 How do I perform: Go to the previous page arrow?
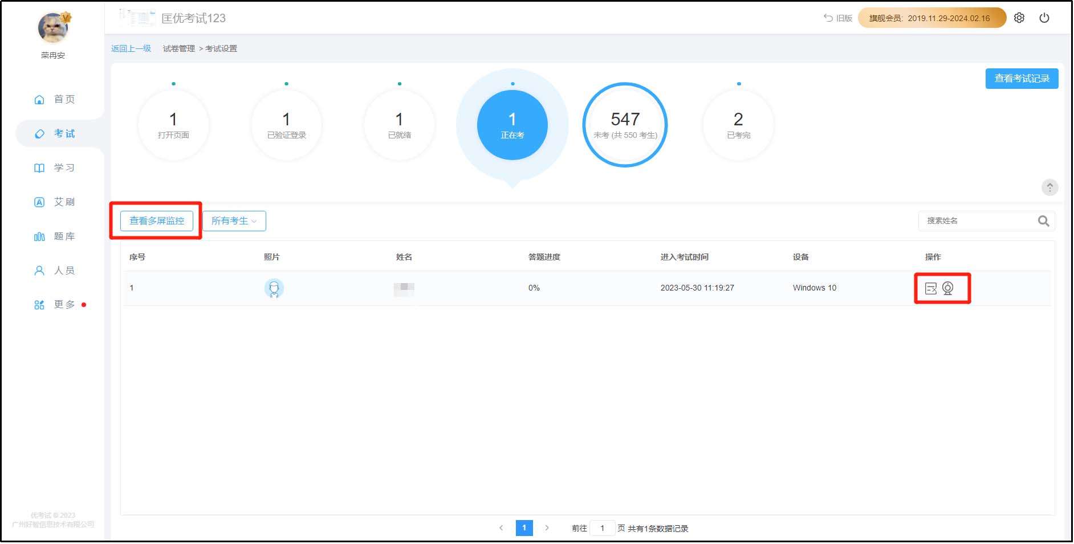tap(502, 529)
